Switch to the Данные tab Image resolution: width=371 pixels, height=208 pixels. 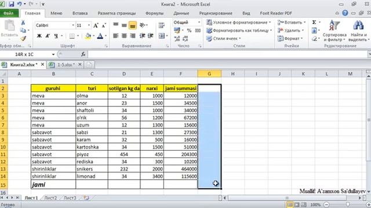(x=181, y=13)
